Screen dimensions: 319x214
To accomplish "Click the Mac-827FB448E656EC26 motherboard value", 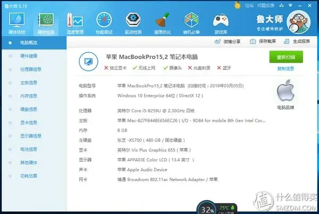I will 191,120.
